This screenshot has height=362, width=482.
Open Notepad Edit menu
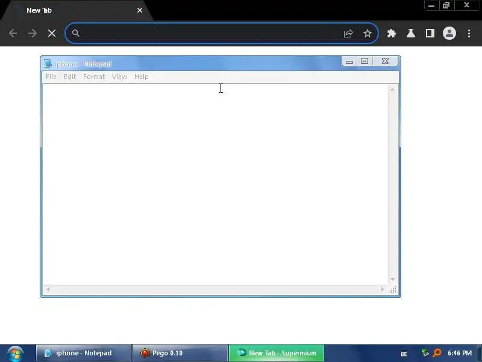[70, 77]
